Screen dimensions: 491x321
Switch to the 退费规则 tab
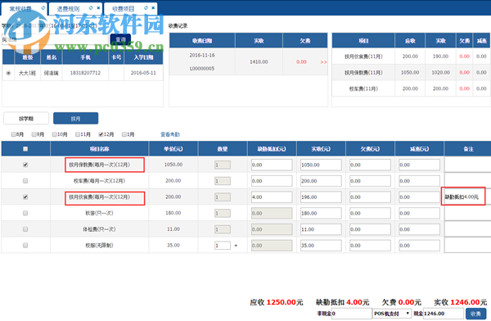point(68,9)
